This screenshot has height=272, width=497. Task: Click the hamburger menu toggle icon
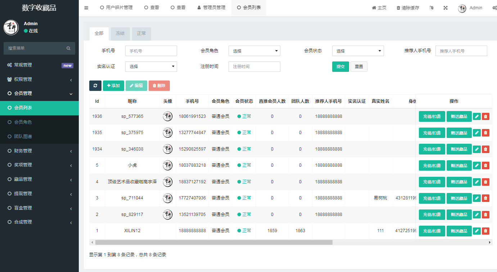coord(86,8)
